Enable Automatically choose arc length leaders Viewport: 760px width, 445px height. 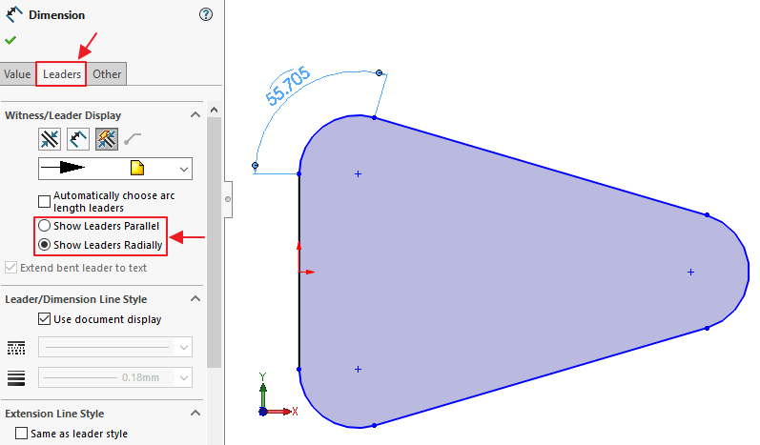click(44, 201)
